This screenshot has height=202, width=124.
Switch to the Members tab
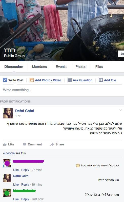(39, 67)
